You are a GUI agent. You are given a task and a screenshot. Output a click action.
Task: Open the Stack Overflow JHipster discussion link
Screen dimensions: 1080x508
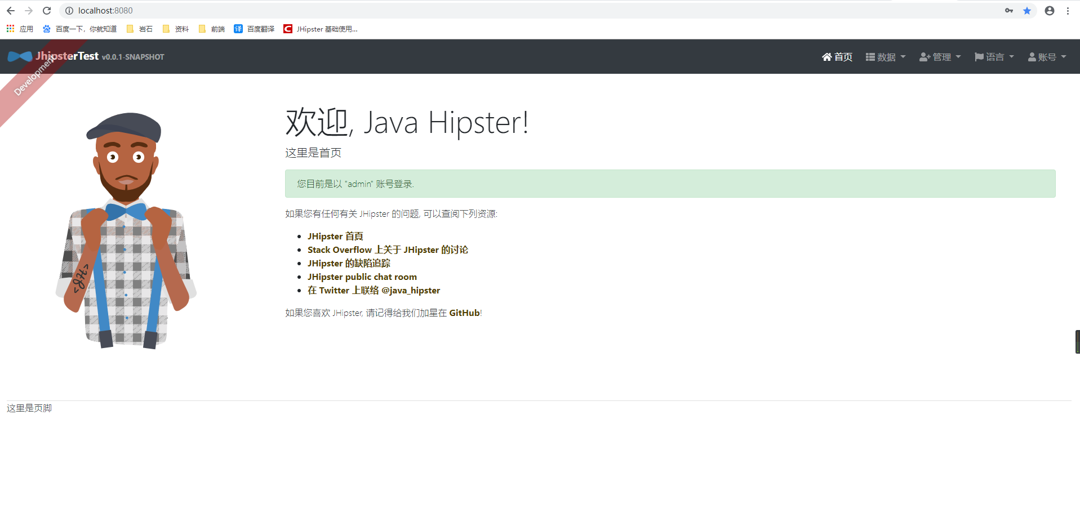point(388,249)
